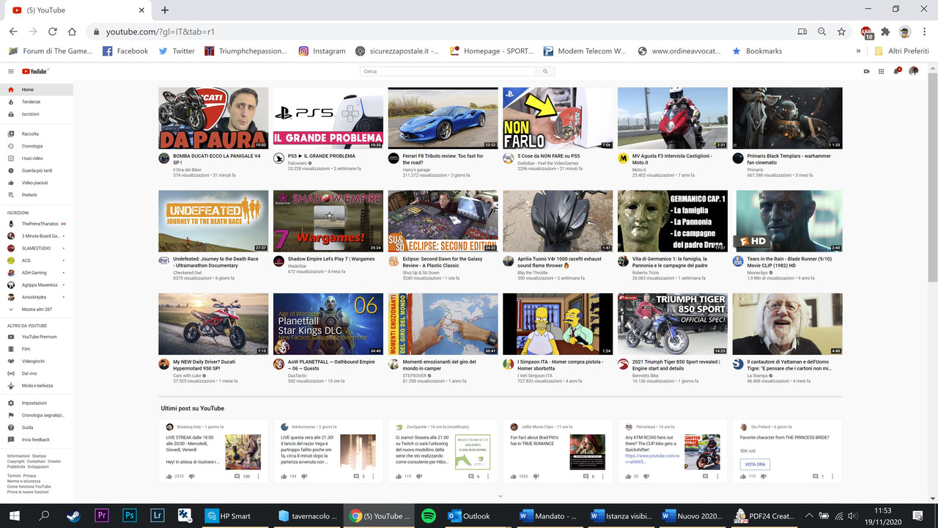Select Home in the sidebar
This screenshot has height=528, width=938.
(37, 89)
